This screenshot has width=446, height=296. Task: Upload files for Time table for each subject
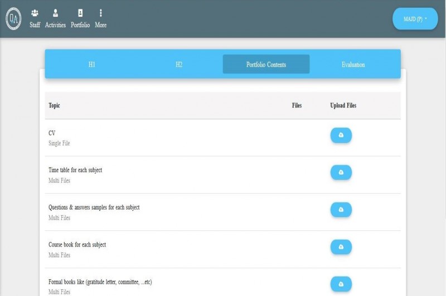pyautogui.click(x=341, y=172)
